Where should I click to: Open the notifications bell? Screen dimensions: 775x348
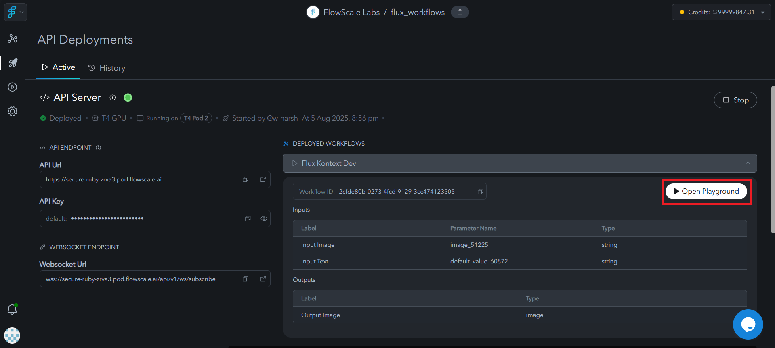(13, 309)
